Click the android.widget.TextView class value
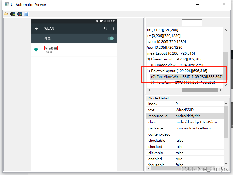 pos(196,122)
